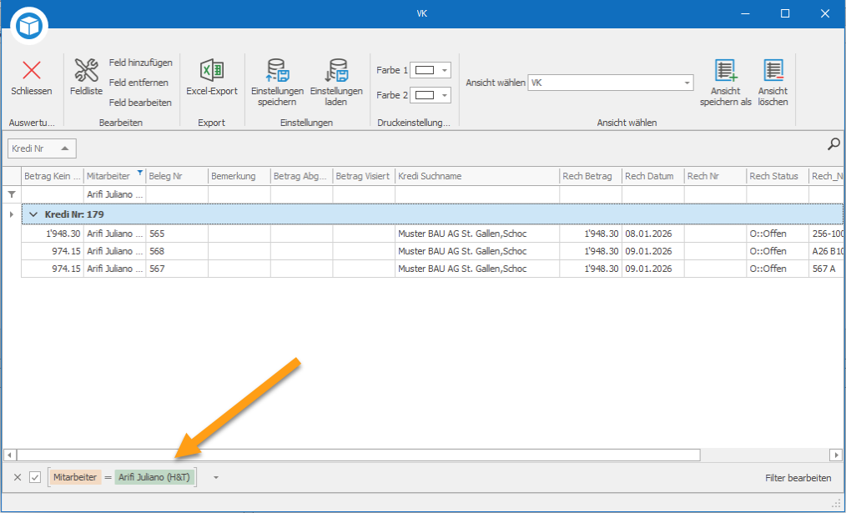
Task: Click the scroll right arrow
Action: pos(835,455)
